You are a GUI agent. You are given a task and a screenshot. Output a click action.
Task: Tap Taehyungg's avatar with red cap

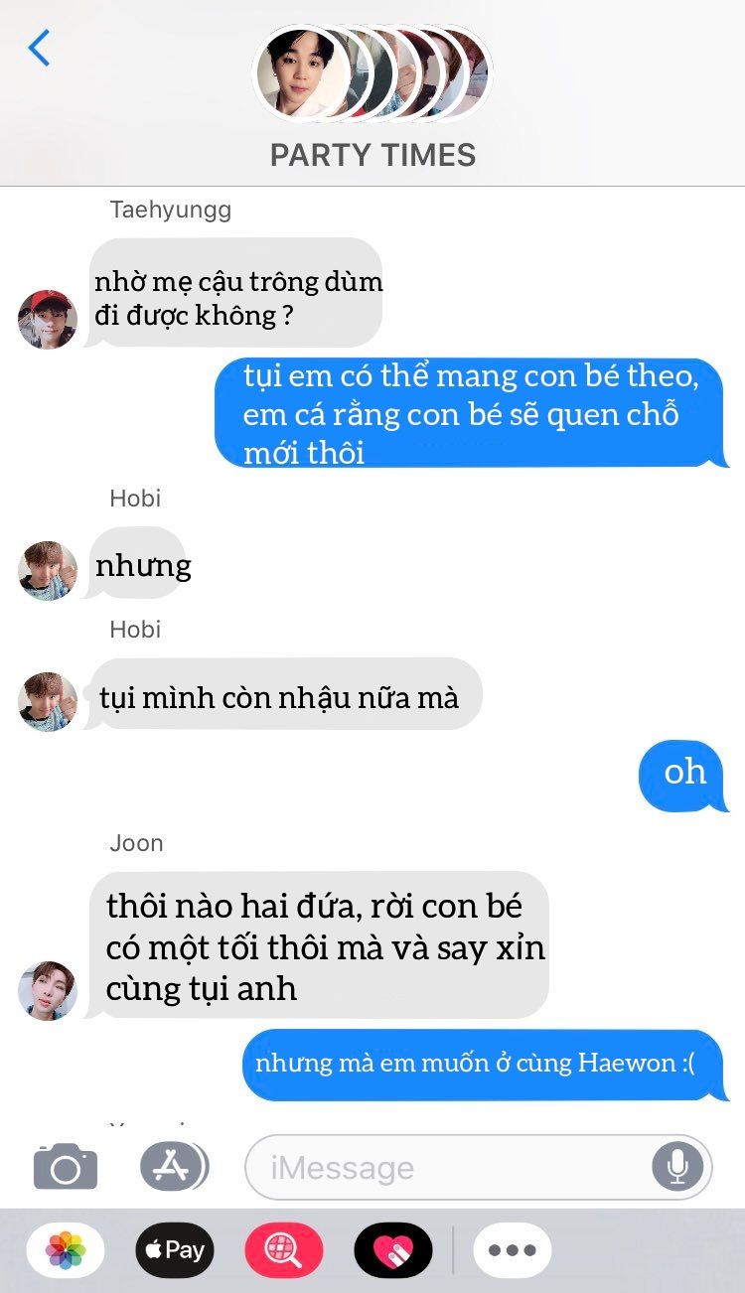click(48, 319)
